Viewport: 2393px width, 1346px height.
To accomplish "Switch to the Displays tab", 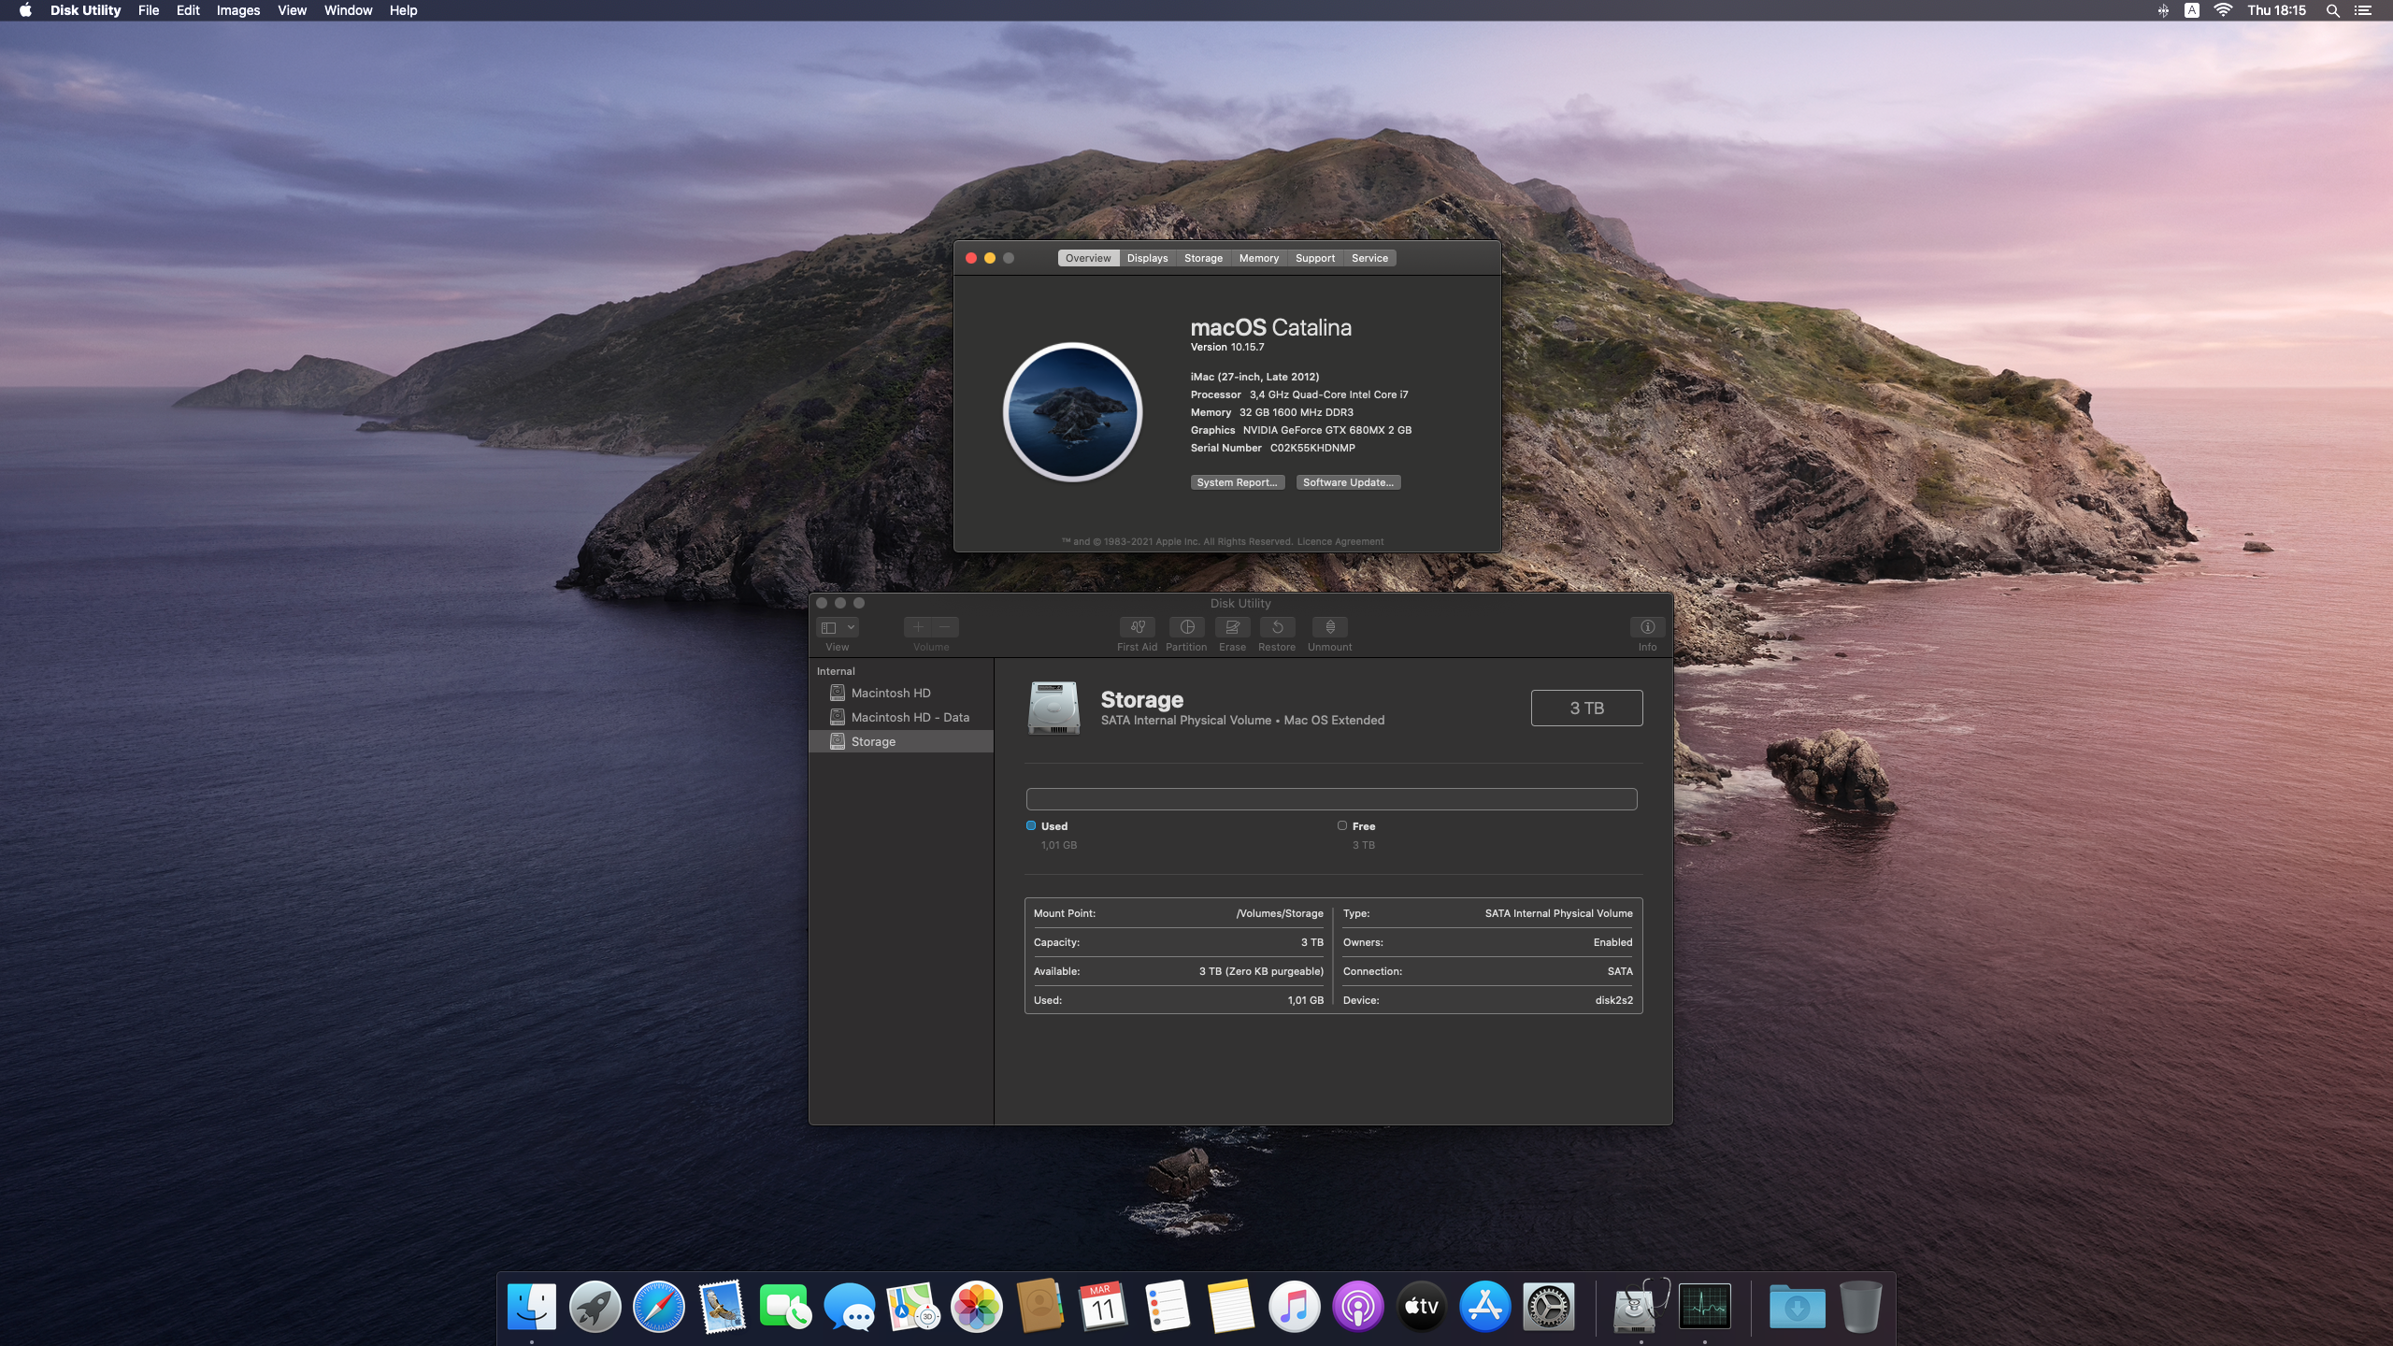I will [1147, 258].
